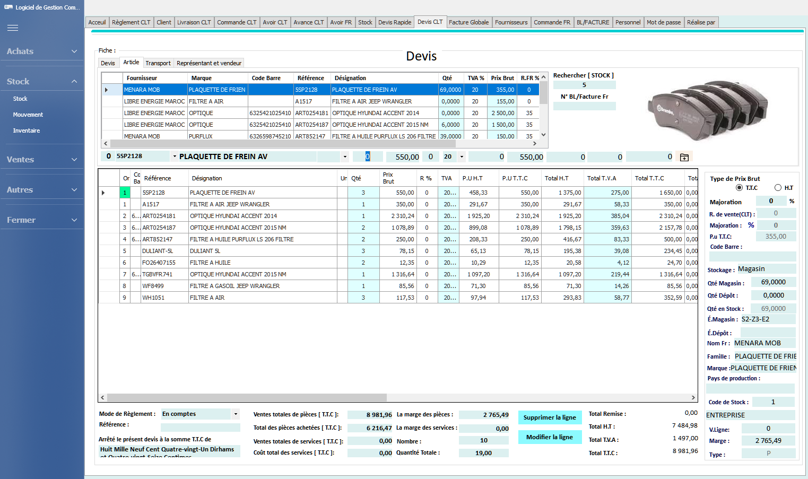
Task: Click Modifier la ligne button
Action: pyautogui.click(x=550, y=437)
